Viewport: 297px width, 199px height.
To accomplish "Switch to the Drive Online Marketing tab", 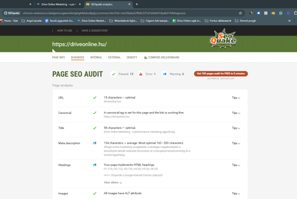I will [x=59, y=4].
